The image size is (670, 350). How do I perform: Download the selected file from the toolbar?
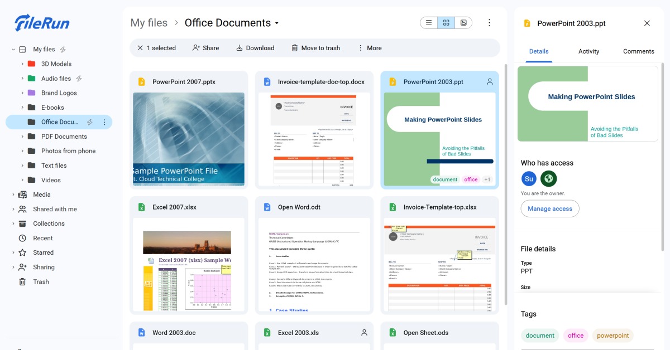(x=255, y=48)
